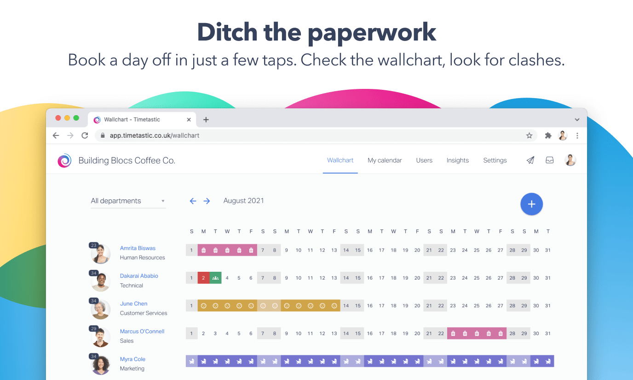The image size is (633, 380).
Task: Click Marcus O'Connell's avatar photo
Action: tap(101, 337)
